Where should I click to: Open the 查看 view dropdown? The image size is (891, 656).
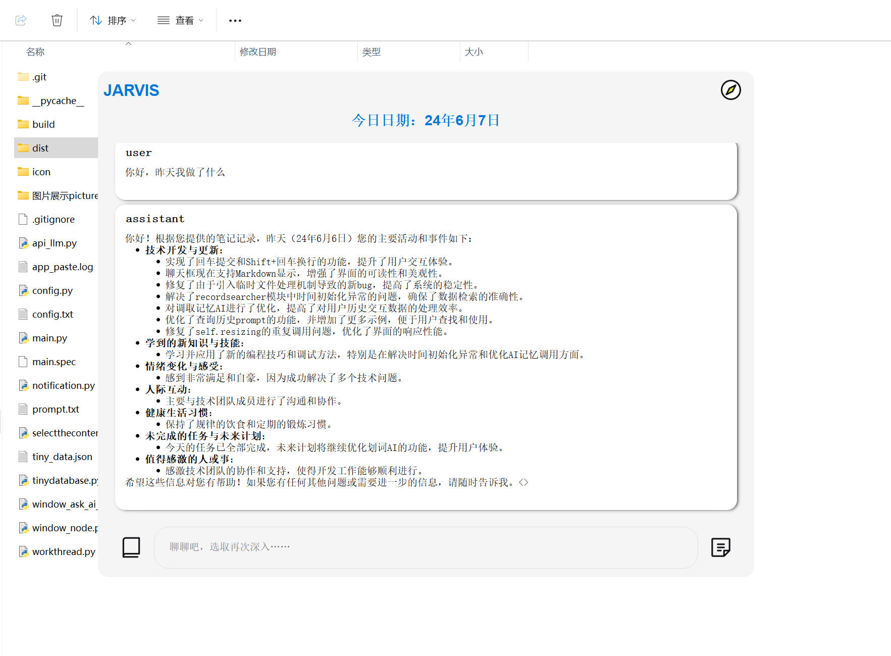pyautogui.click(x=180, y=20)
